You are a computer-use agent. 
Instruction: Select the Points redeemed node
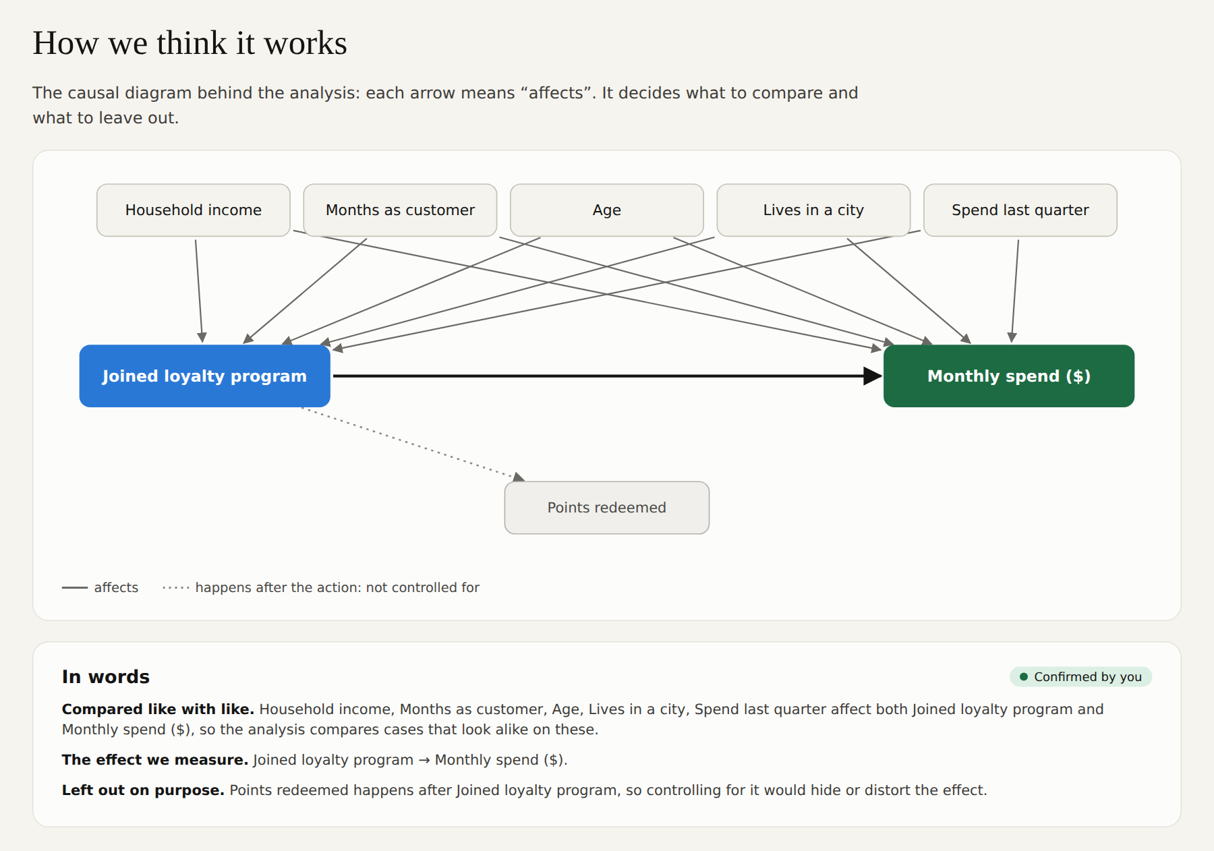pos(607,508)
